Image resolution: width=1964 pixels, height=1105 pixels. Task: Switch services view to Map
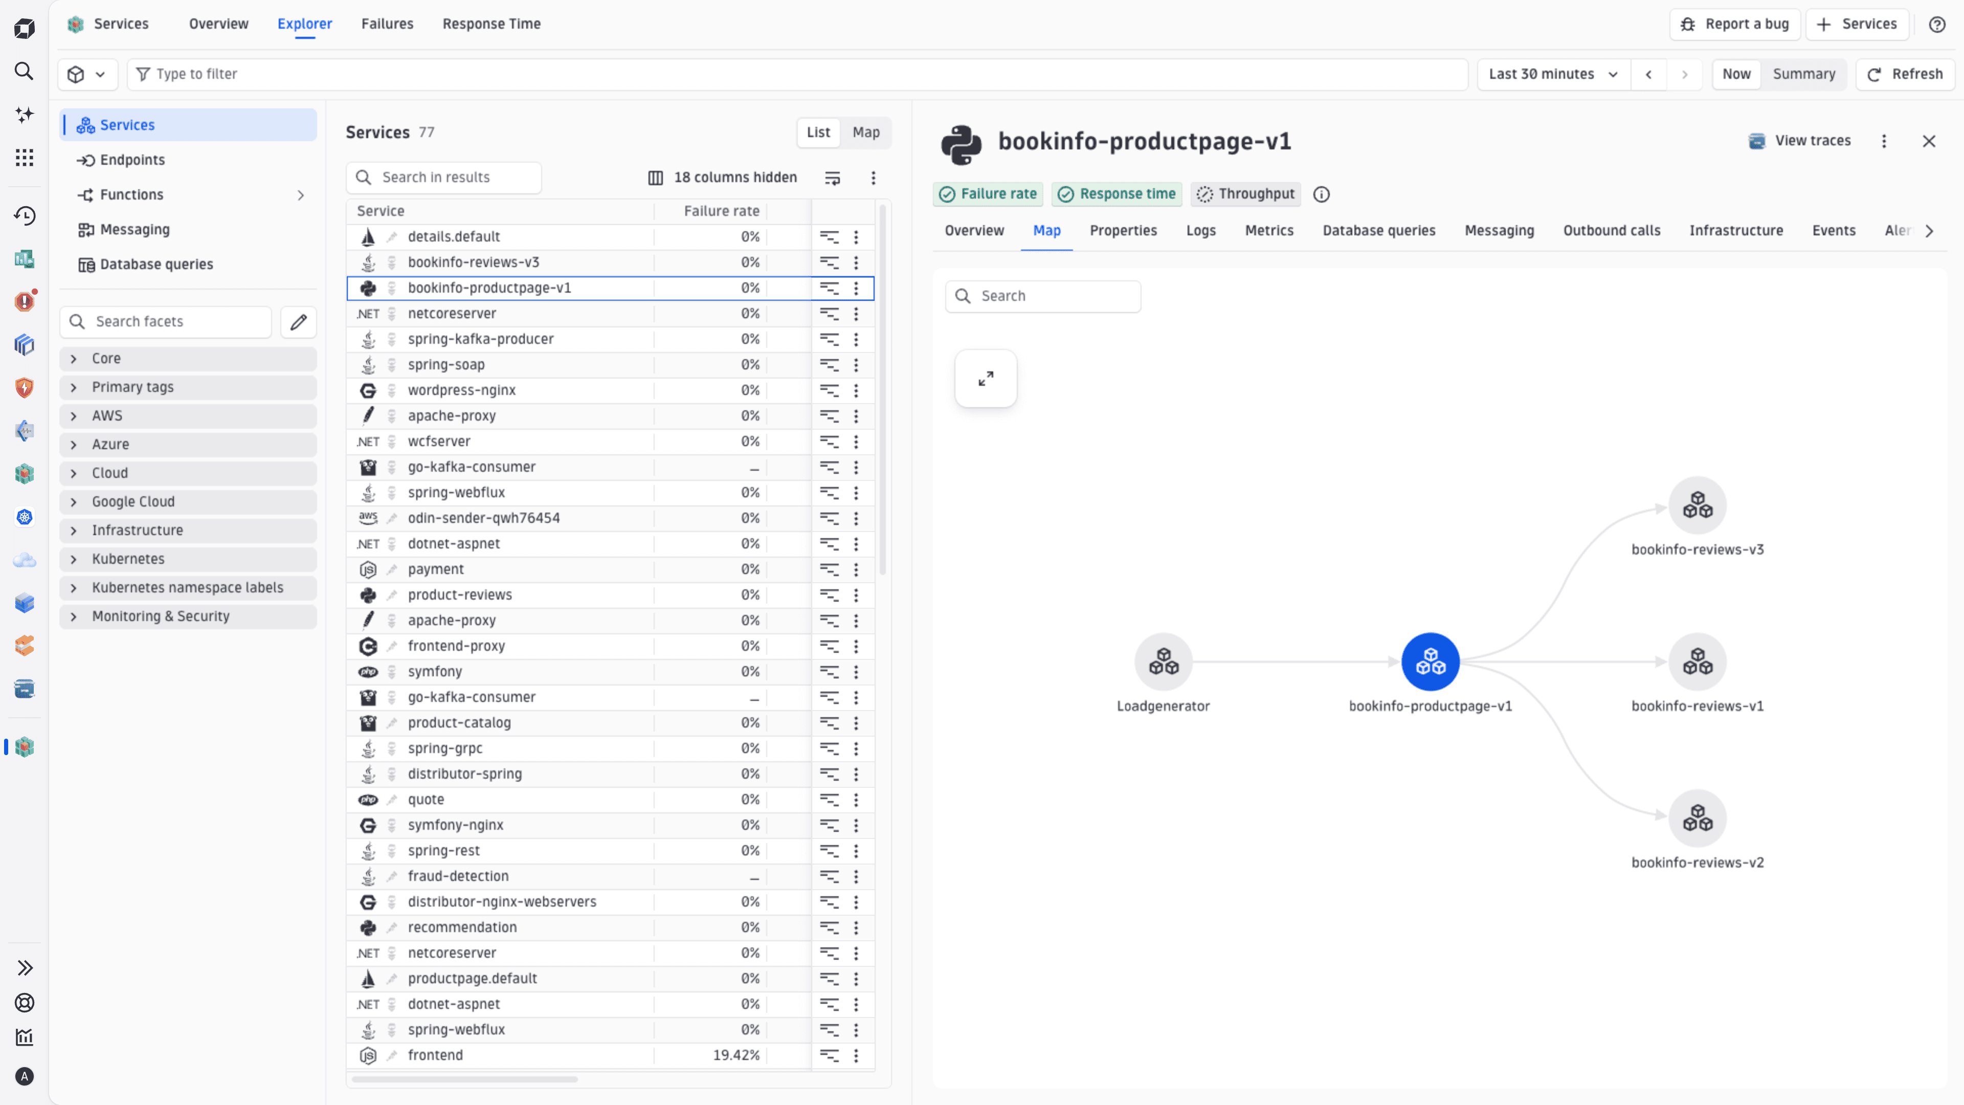pyautogui.click(x=866, y=132)
